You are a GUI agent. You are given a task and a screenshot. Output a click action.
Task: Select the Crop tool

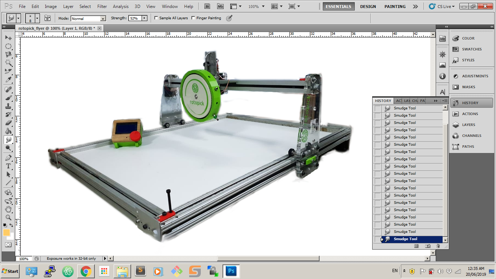coord(8,71)
